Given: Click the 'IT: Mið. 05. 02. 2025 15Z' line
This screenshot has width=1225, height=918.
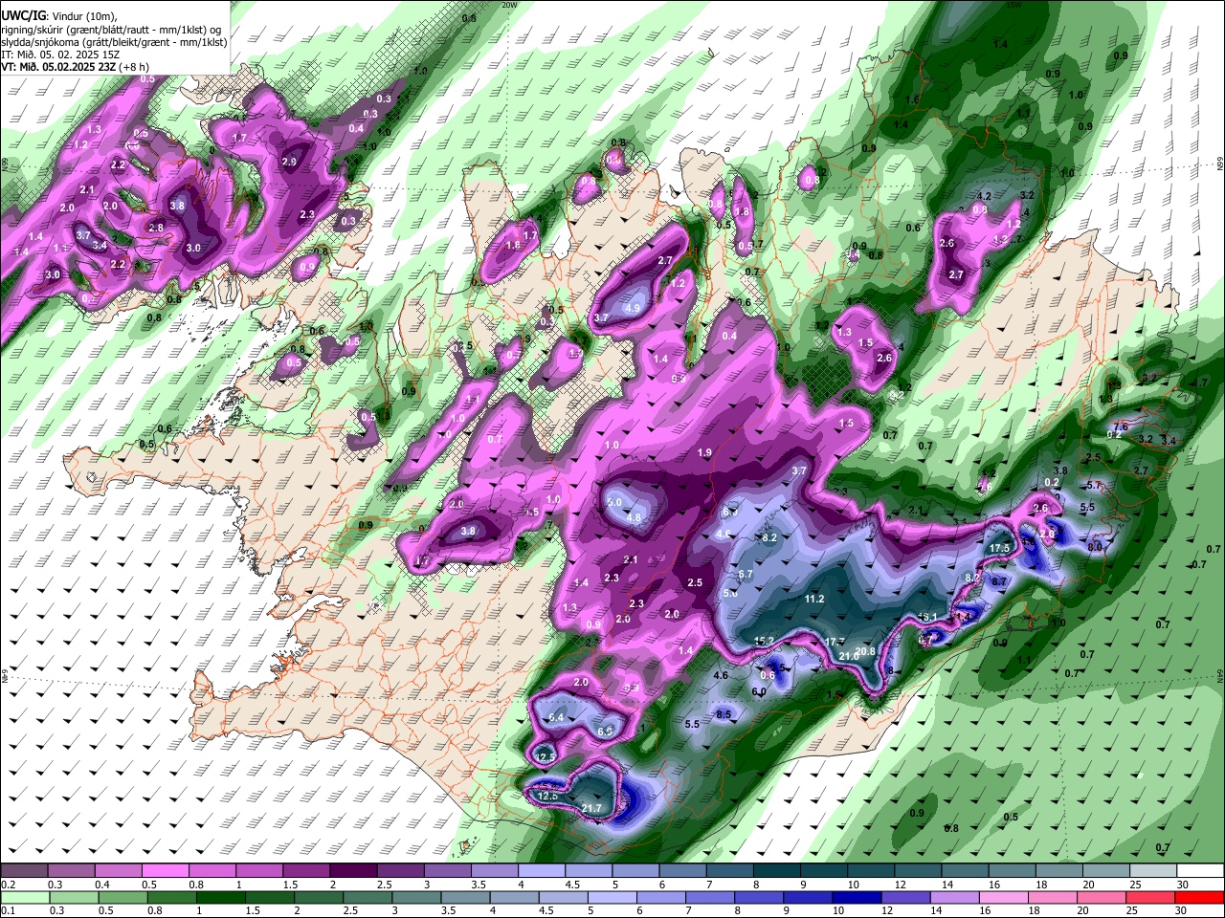Looking at the screenshot, I should click(59, 55).
